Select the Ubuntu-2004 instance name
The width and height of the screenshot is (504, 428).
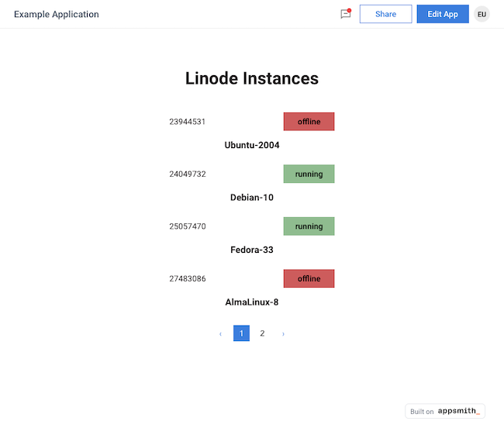[x=252, y=145]
